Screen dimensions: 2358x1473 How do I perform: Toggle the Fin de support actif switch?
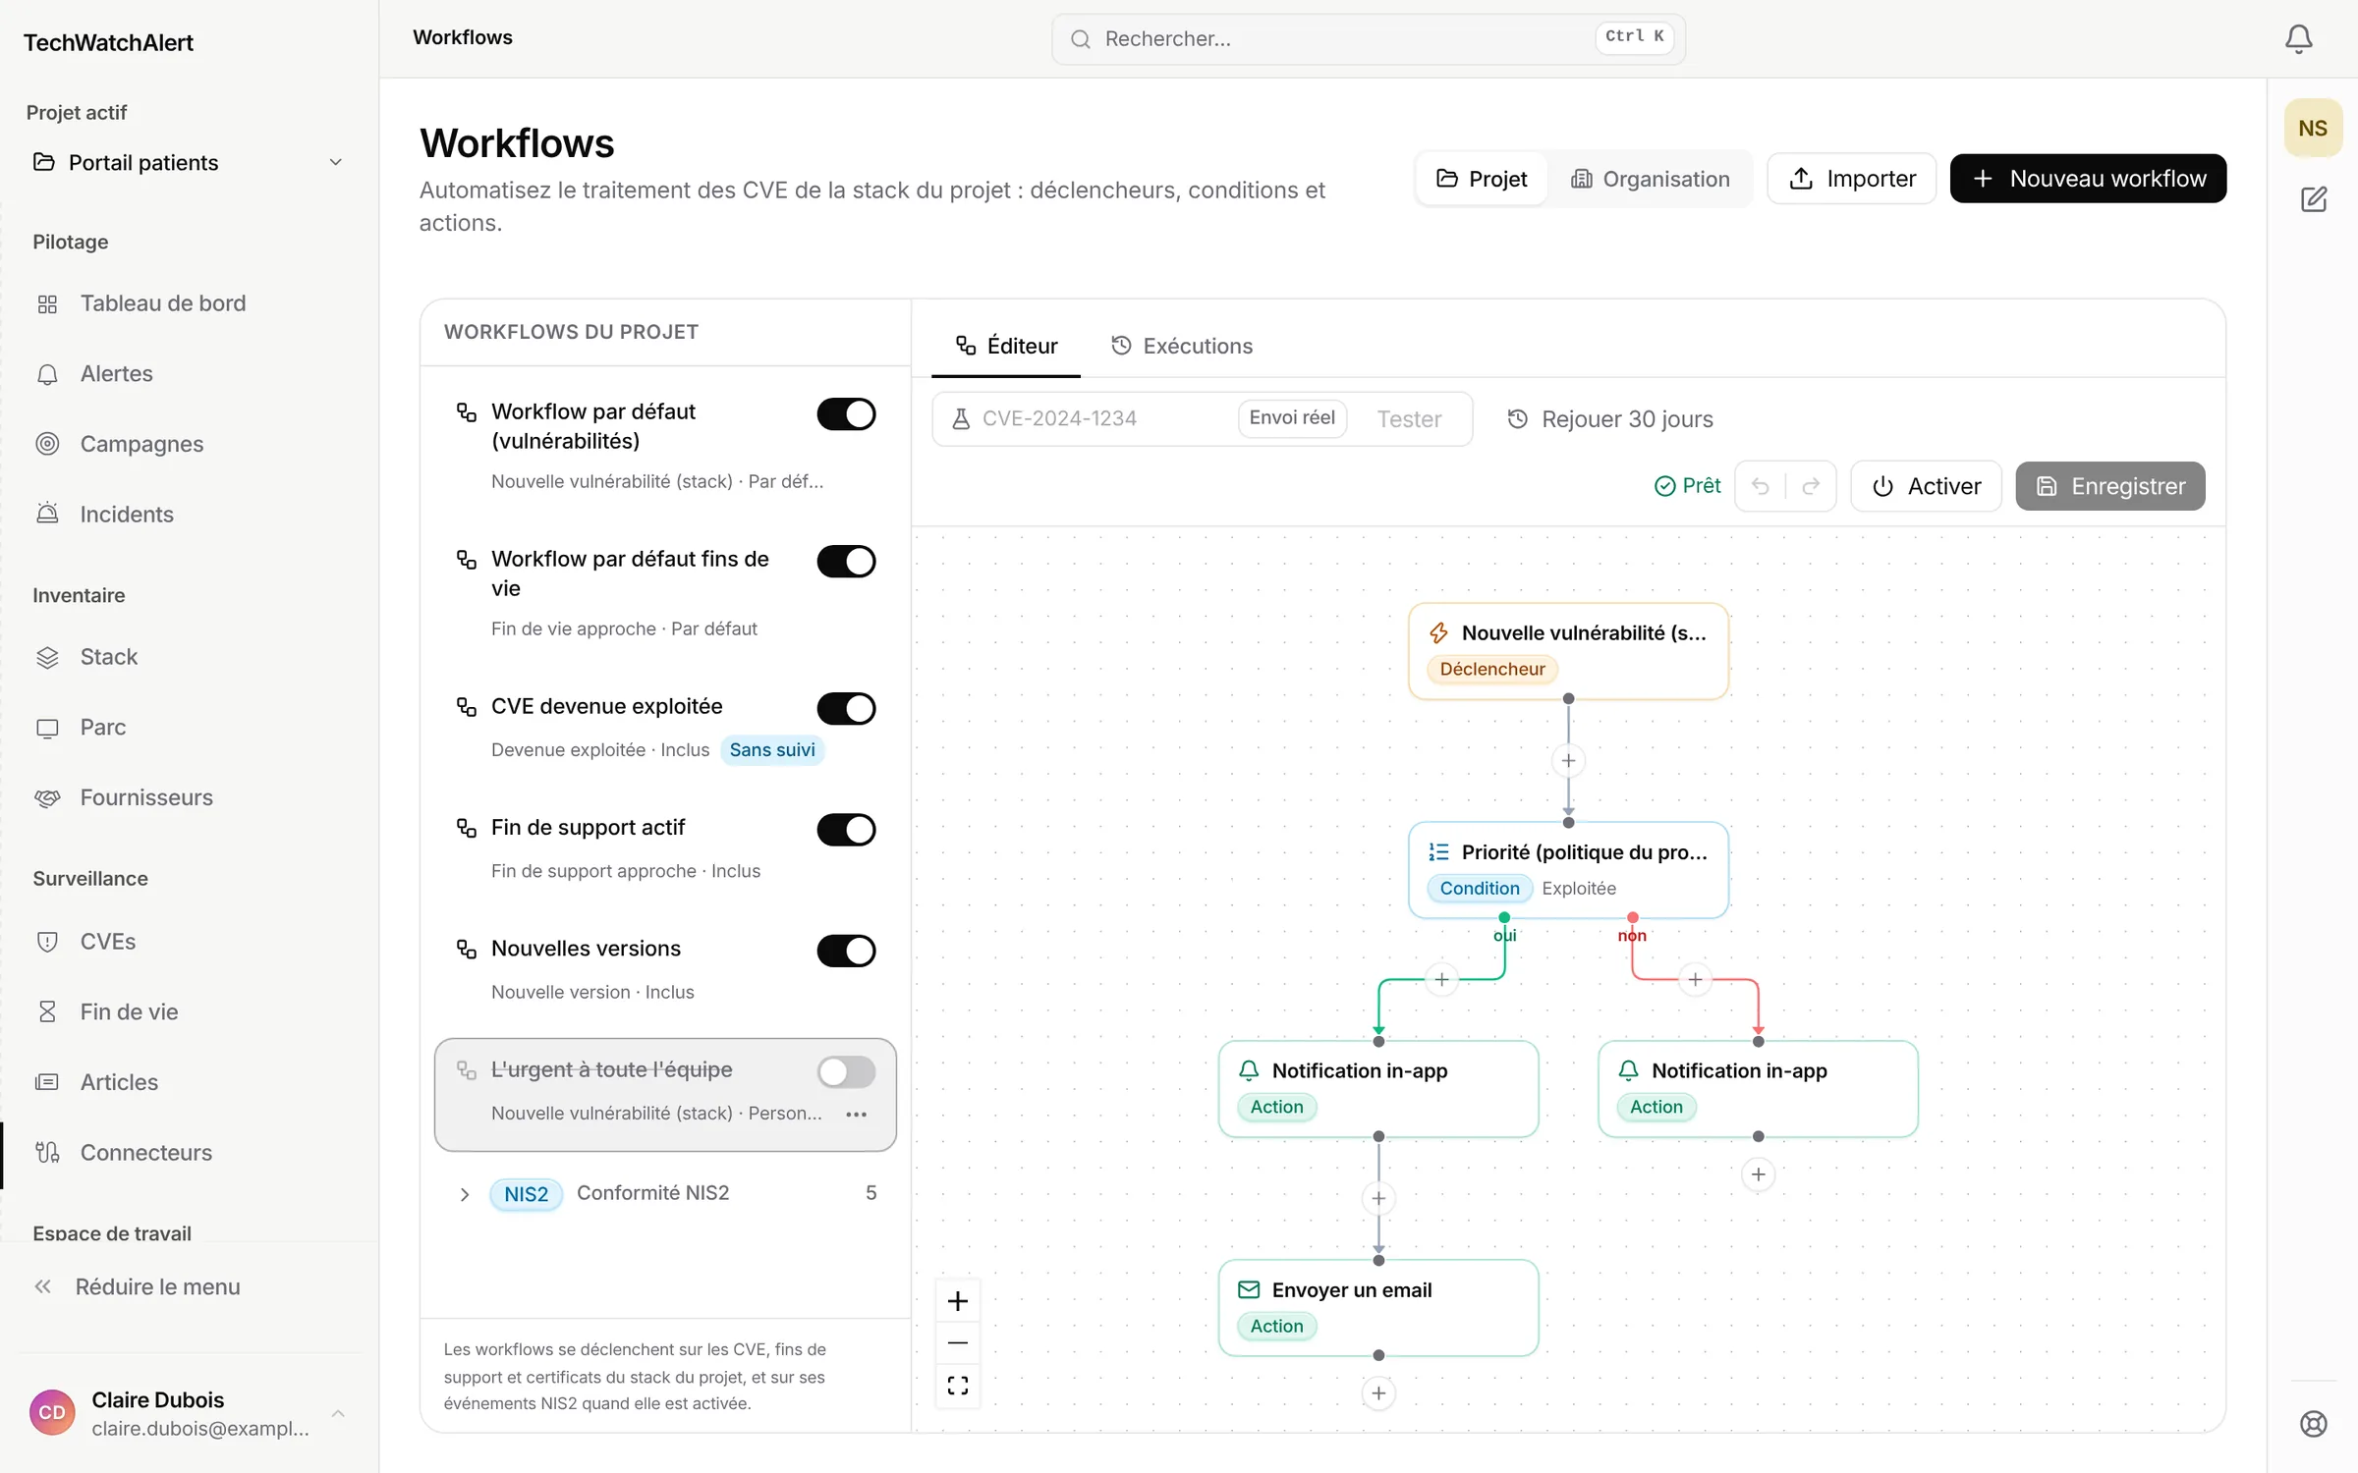846,830
